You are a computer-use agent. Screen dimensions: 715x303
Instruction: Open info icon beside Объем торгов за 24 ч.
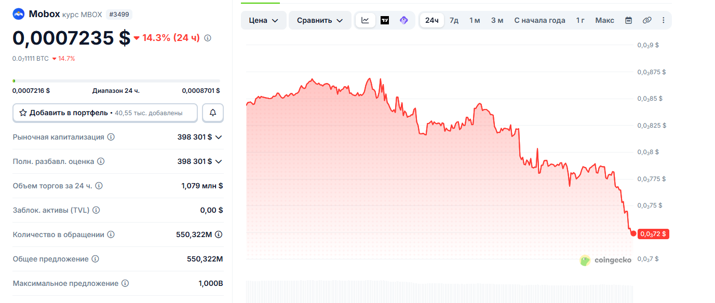pos(99,186)
